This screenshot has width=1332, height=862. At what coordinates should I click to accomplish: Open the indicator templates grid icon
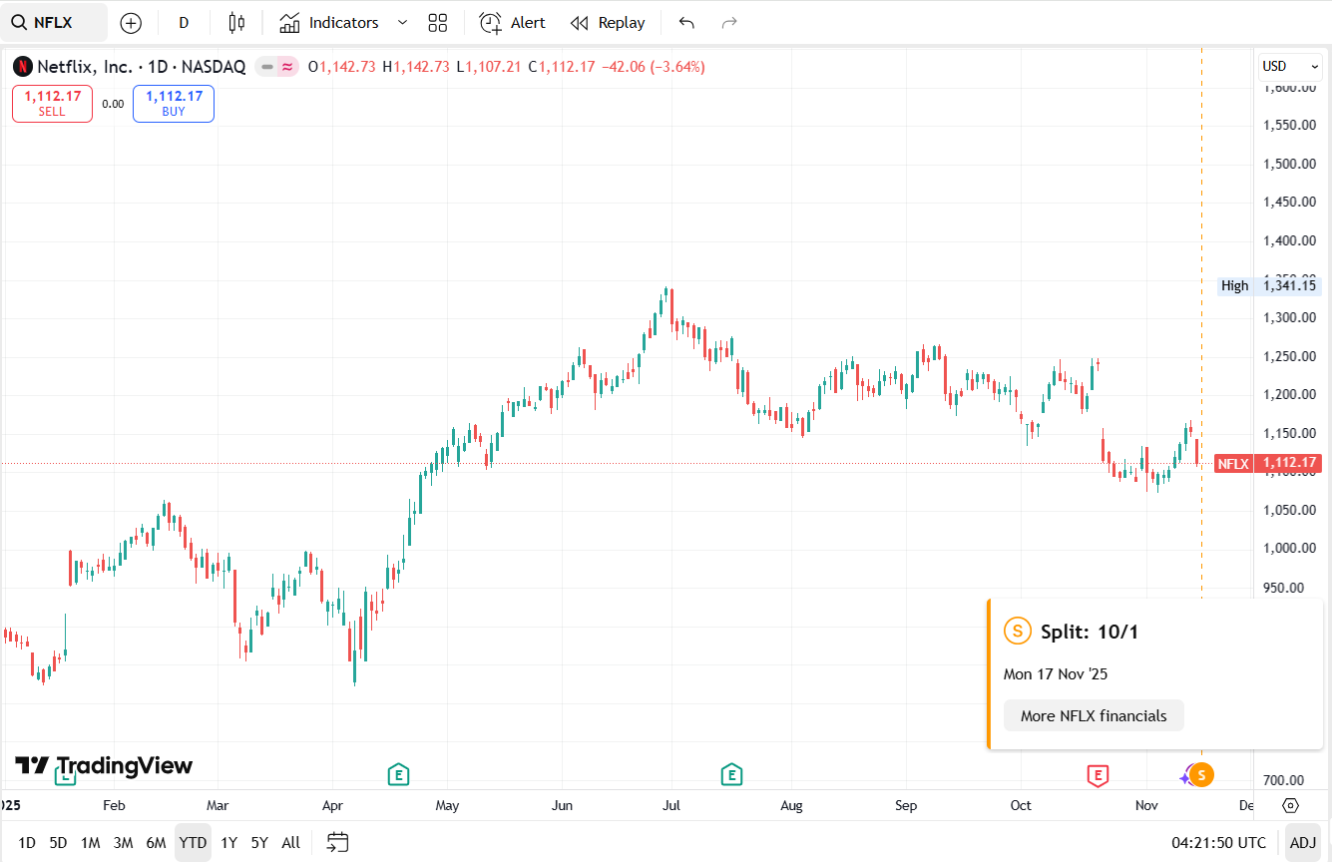coord(437,23)
